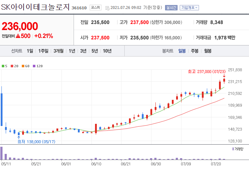249x170 pixels.
Task: Open the 기업개요 dropdown
Action: (x=189, y=8)
